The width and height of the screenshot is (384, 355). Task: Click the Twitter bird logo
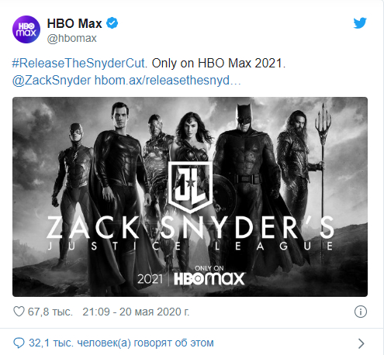tap(360, 23)
